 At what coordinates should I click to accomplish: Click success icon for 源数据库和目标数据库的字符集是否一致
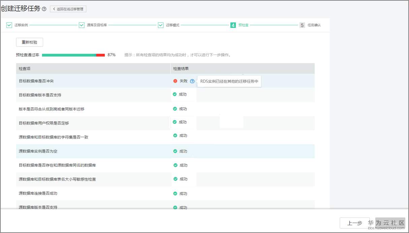click(x=175, y=135)
